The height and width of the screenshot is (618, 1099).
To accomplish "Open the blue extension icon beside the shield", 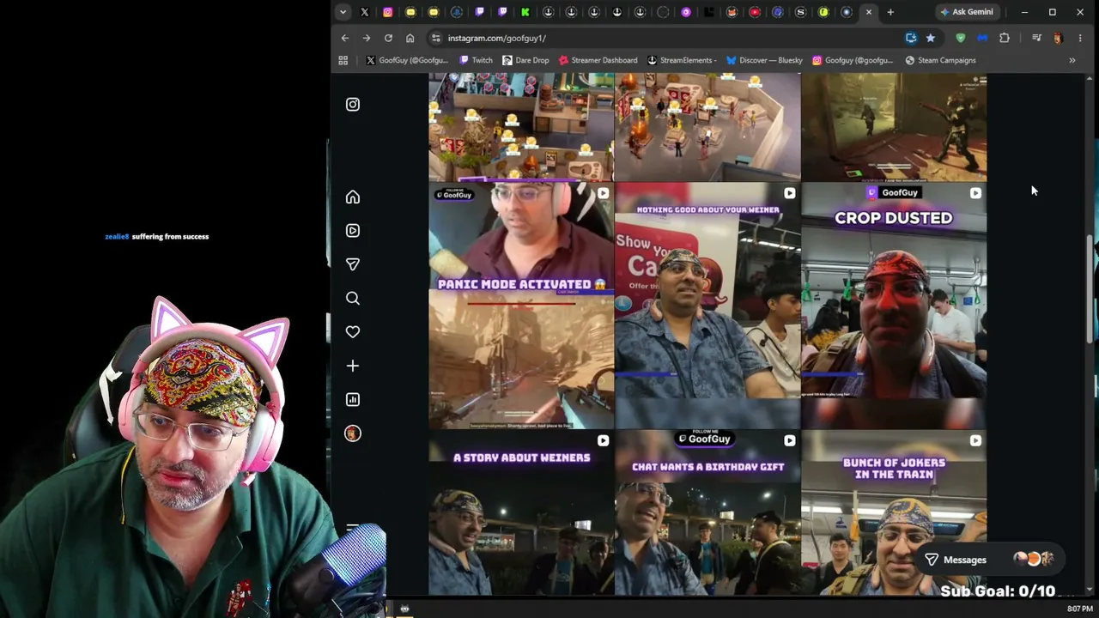I will coord(982,38).
